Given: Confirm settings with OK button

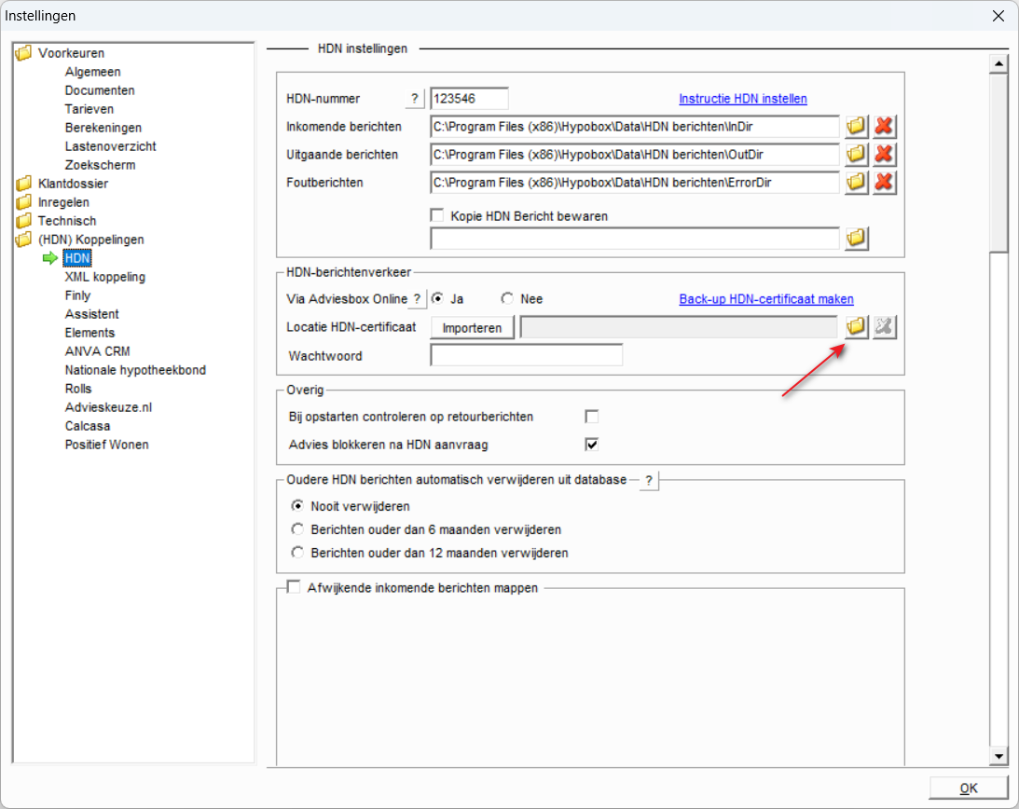Looking at the screenshot, I should pos(969,788).
